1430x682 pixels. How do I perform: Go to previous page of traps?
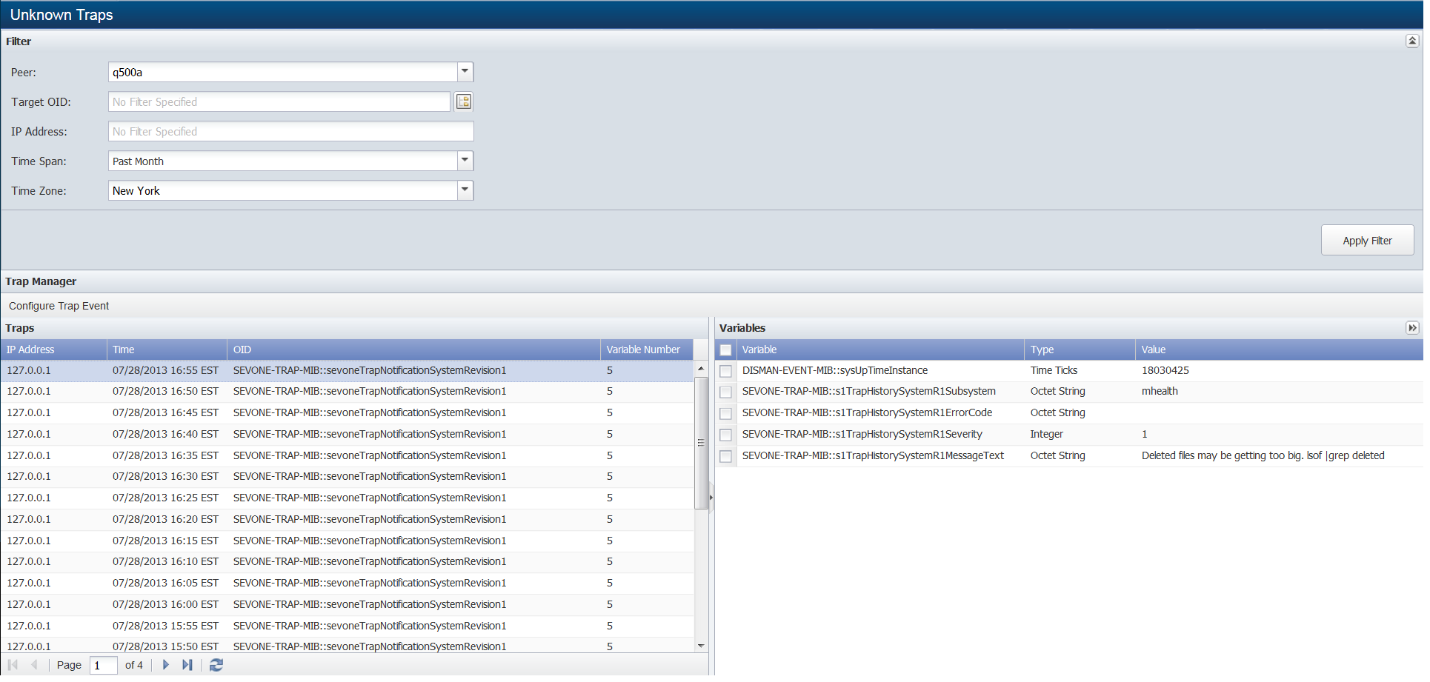coord(33,665)
